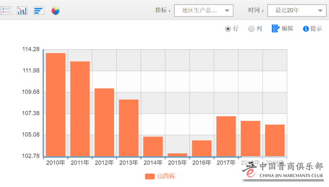The height and width of the screenshot is (187, 329).
Task: Click the blue 提示 info icon
Action: tap(306, 29)
